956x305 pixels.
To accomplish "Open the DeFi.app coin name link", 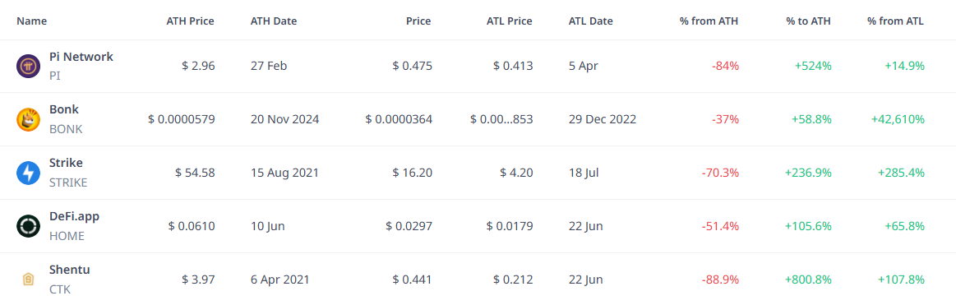I will click(x=74, y=216).
